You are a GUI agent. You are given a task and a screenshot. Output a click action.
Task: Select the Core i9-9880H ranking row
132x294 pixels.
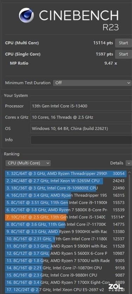click(x=66, y=275)
